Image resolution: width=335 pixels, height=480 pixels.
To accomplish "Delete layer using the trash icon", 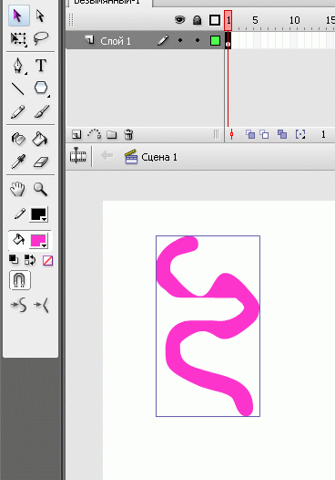I will tap(128, 134).
